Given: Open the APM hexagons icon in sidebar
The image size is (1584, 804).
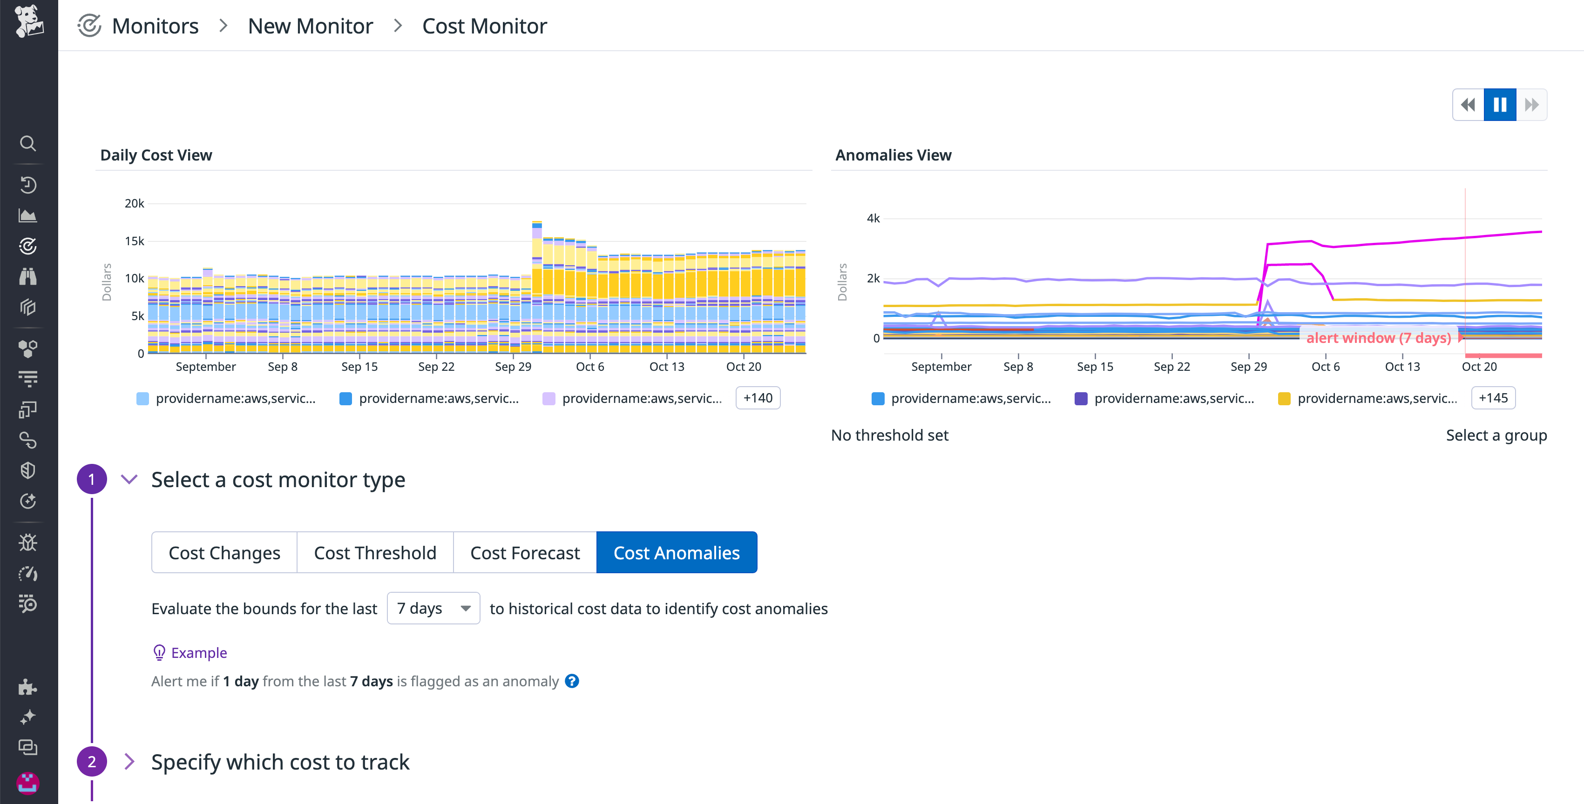Looking at the screenshot, I should tap(28, 348).
